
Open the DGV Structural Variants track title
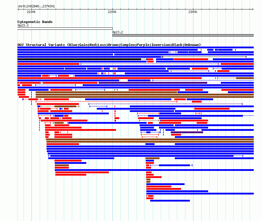pos(109,45)
